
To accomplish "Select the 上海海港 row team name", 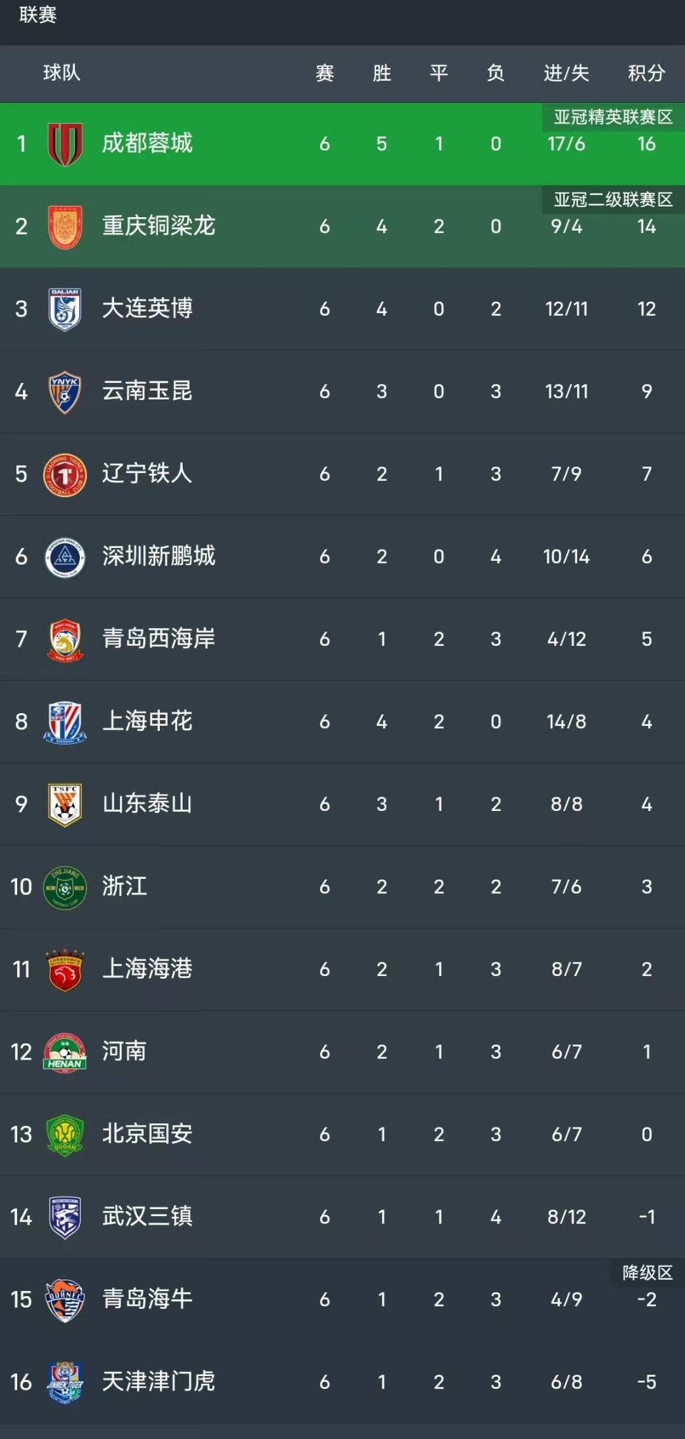I will 147,969.
